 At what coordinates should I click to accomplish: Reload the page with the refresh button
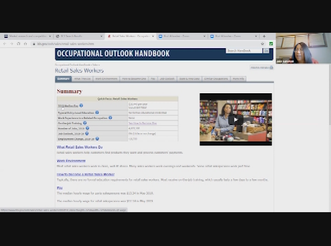point(18,44)
